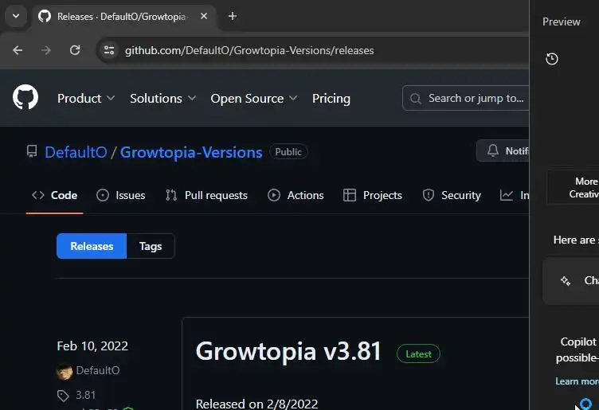Viewport: 599px width, 410px height.
Task: Click the Insights graph icon
Action: [507, 196]
